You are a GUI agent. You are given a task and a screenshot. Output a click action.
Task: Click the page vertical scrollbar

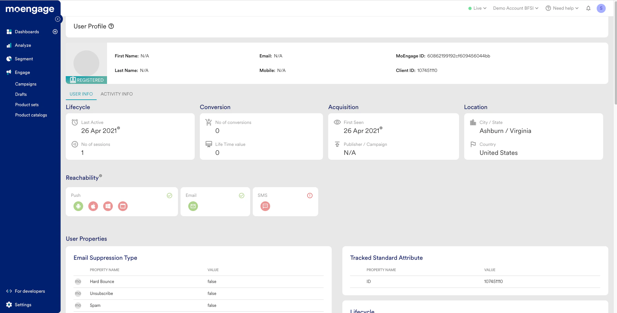[615, 58]
